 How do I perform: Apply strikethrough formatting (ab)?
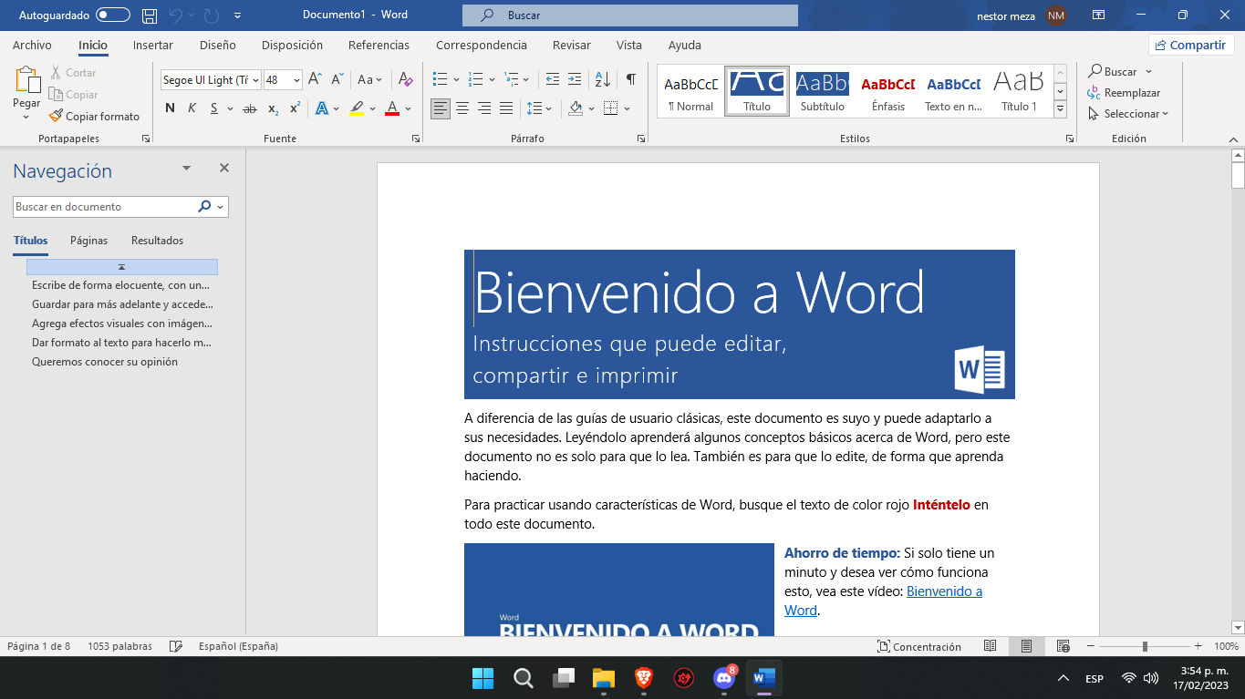pyautogui.click(x=249, y=108)
